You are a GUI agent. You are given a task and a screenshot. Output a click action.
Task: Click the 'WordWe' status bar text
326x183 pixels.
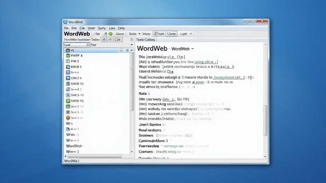click(72, 161)
